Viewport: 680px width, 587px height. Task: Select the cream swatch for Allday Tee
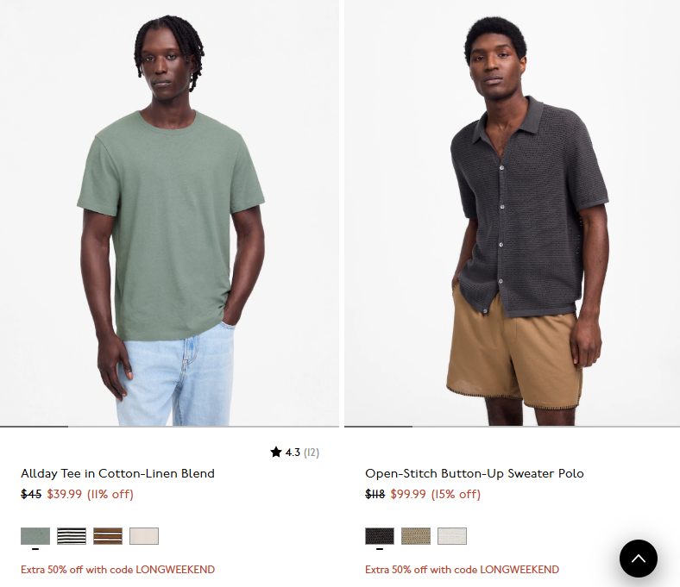click(144, 536)
